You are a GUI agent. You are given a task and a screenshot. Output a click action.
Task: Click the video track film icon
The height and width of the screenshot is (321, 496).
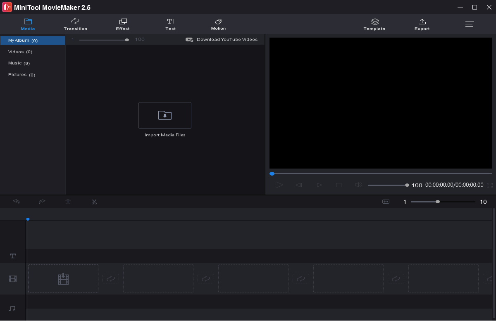click(13, 279)
